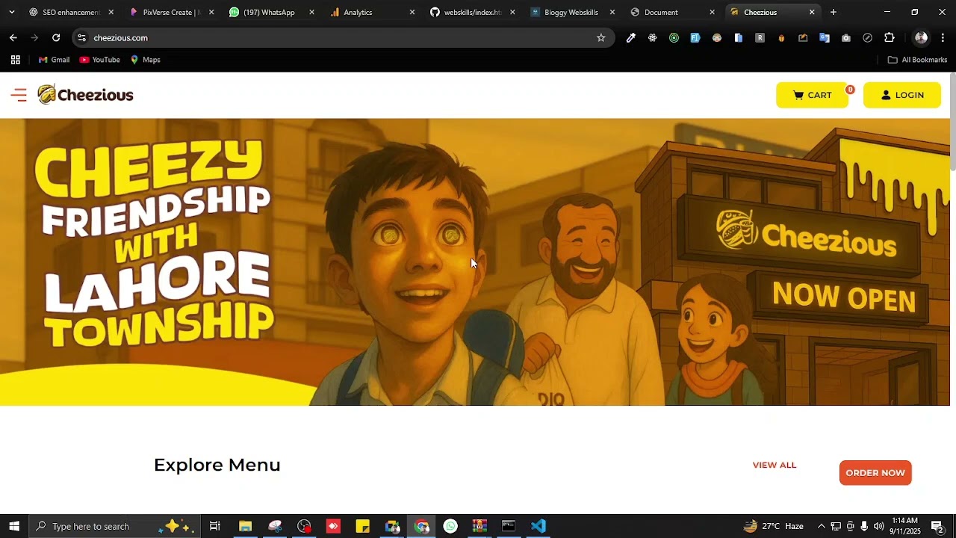Bookmark this page with the star
The width and height of the screenshot is (956, 538).
pos(601,37)
